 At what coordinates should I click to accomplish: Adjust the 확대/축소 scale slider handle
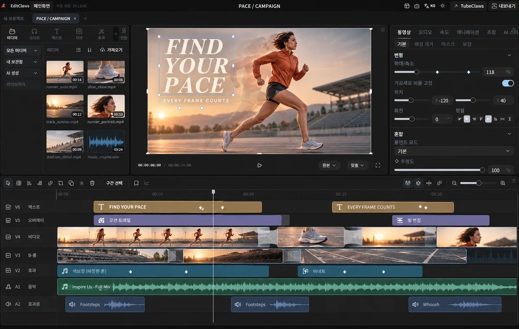coord(416,72)
